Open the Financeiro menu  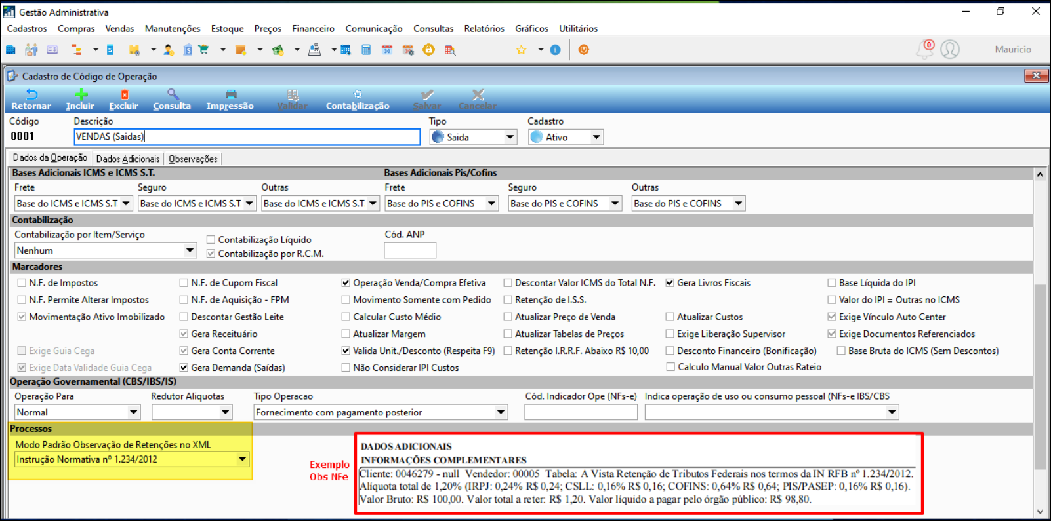(x=313, y=29)
